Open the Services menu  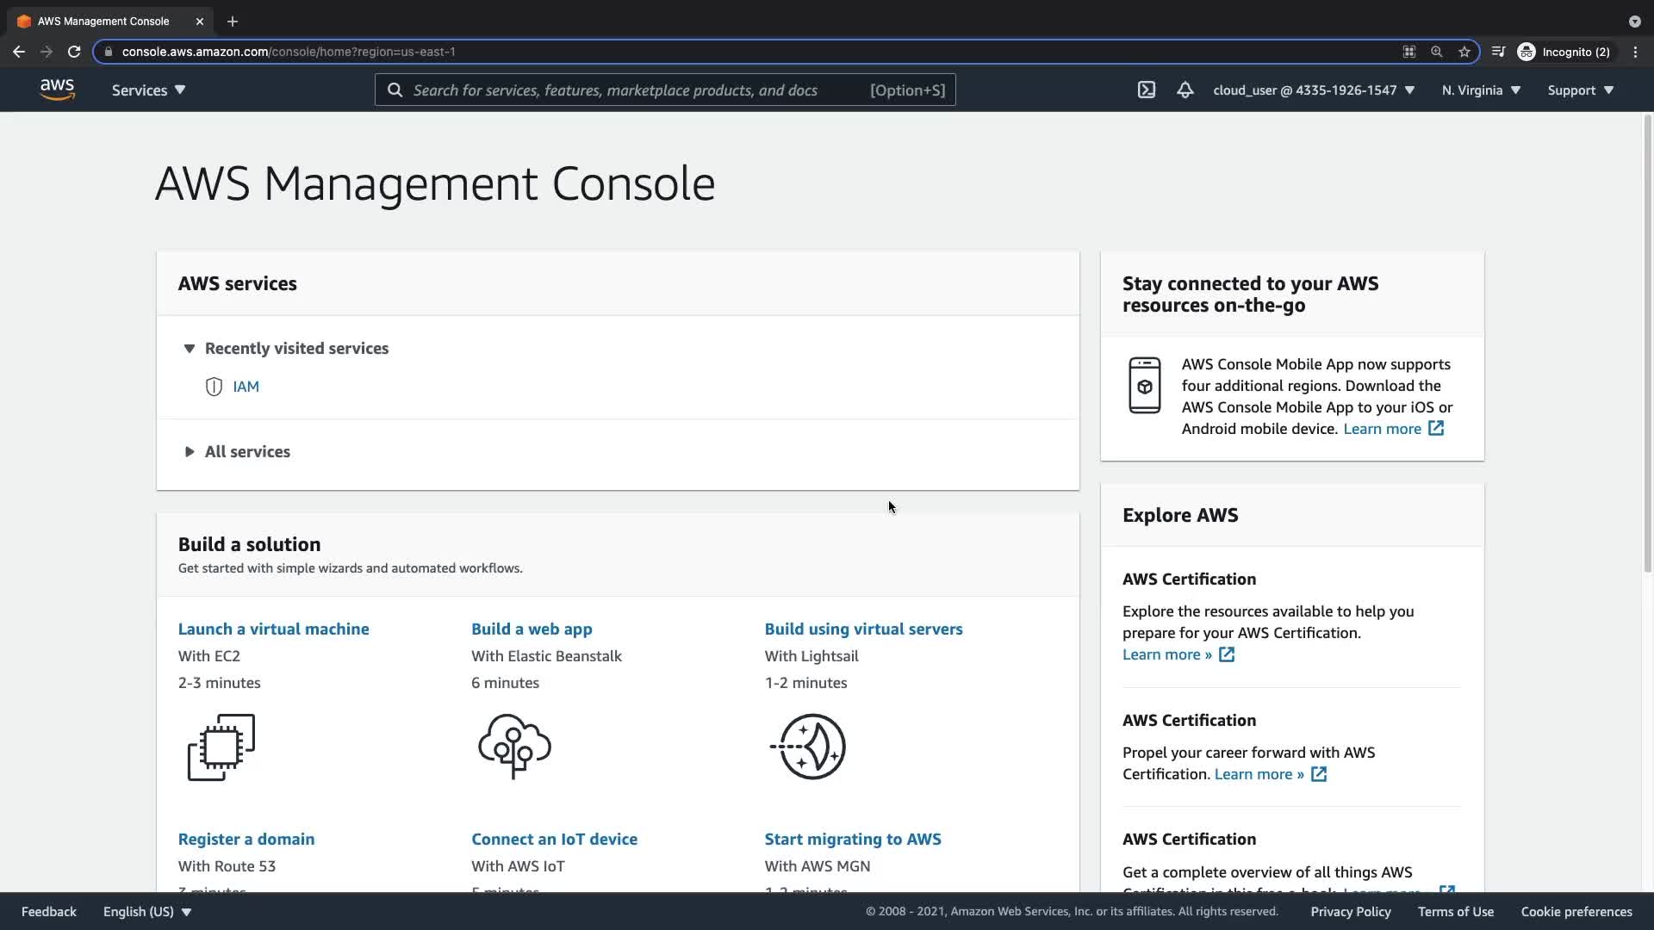pos(148,90)
